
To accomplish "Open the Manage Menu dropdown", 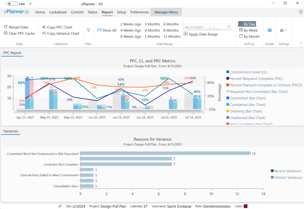I will [166, 12].
